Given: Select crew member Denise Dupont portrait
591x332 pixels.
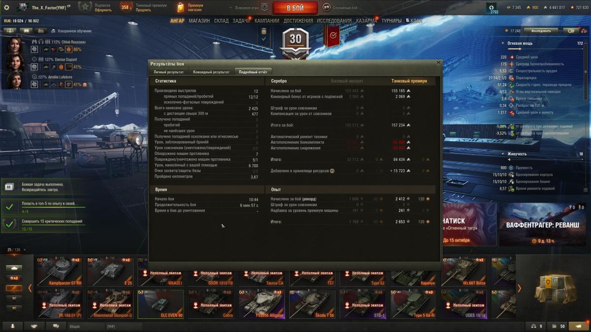Looking at the screenshot, I should (14, 62).
